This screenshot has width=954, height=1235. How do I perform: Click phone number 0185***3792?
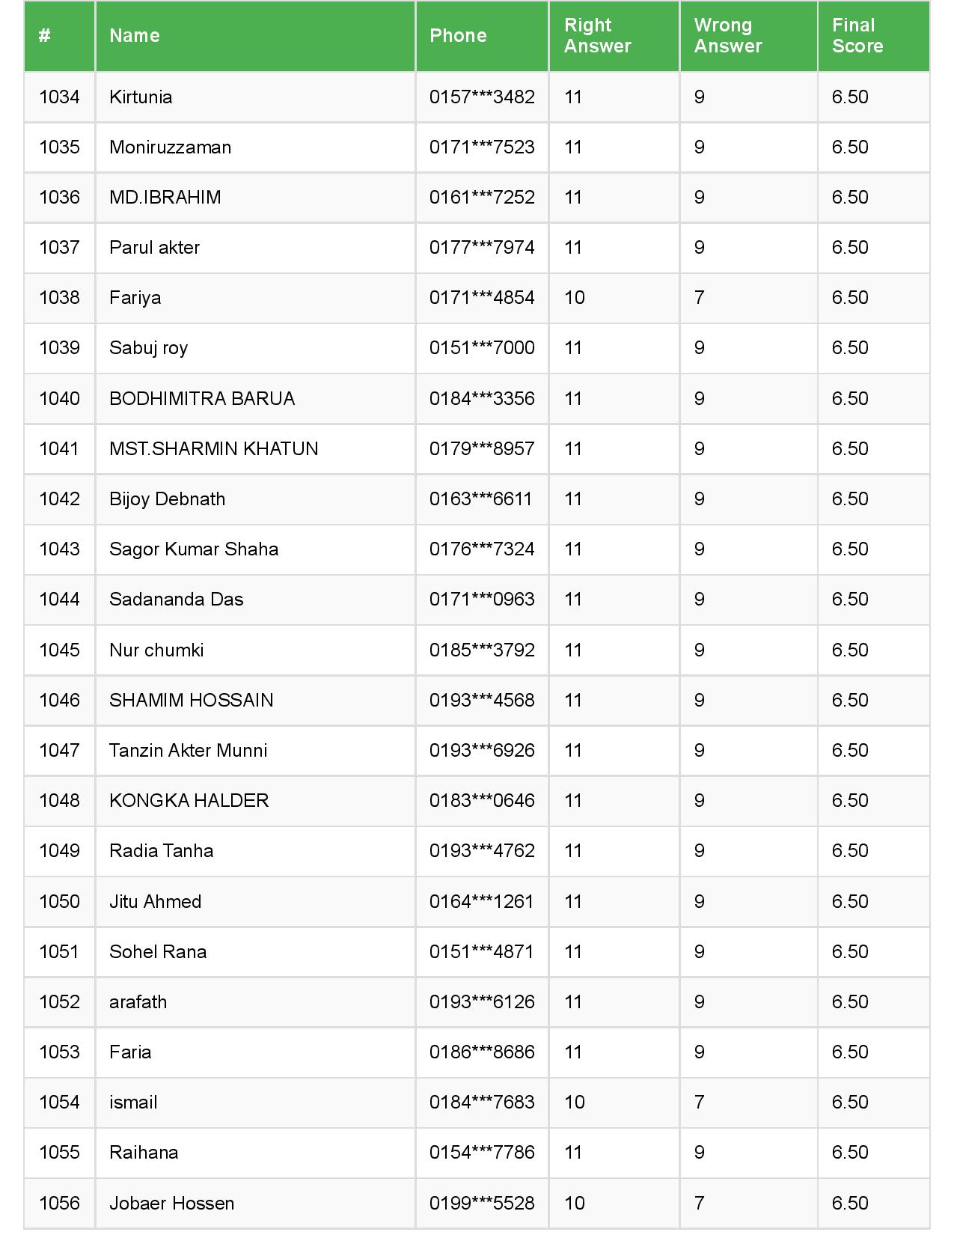pyautogui.click(x=482, y=650)
